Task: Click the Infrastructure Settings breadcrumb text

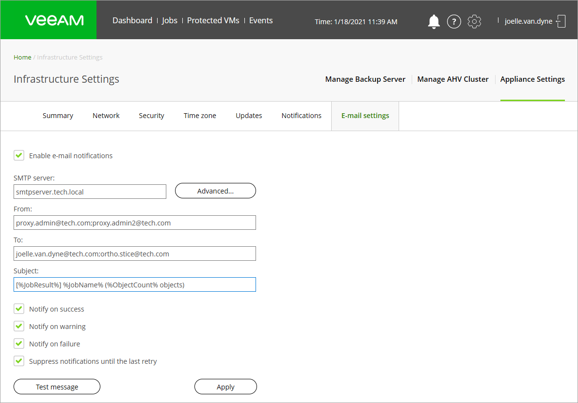Action: click(x=70, y=58)
